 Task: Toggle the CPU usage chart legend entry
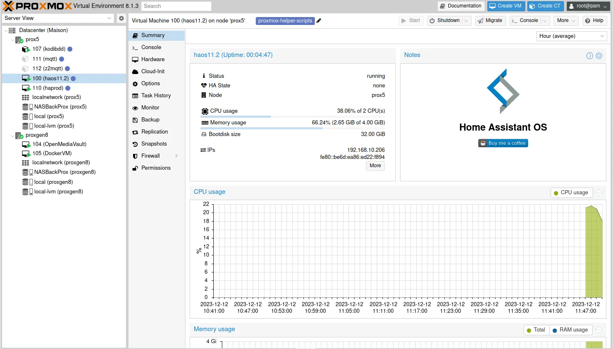571,193
